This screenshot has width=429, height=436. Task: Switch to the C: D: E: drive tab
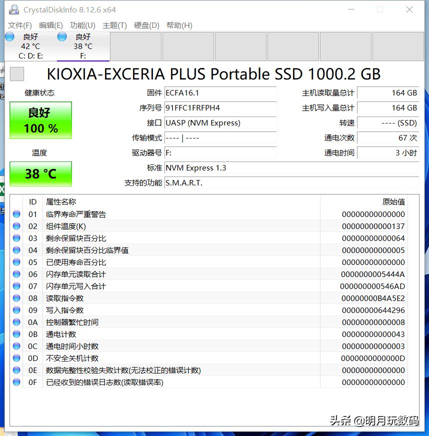click(x=30, y=46)
